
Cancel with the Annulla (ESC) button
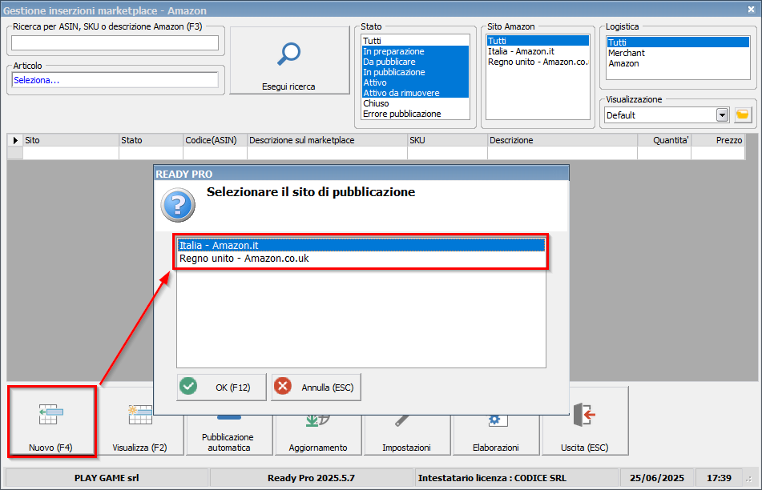316,387
